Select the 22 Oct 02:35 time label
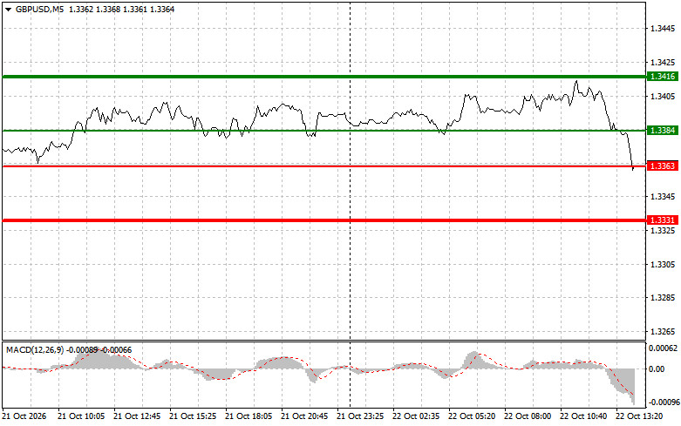 pos(416,416)
